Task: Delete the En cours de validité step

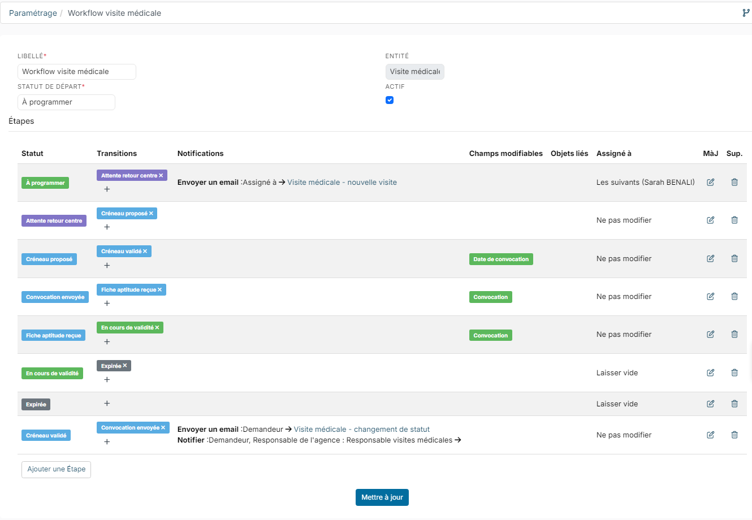Action: pyautogui.click(x=734, y=372)
